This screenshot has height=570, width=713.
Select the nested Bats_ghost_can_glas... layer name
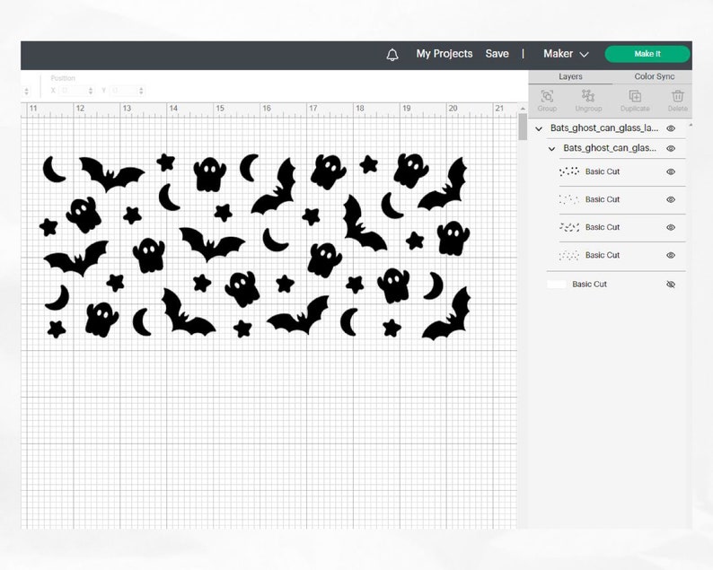click(610, 148)
